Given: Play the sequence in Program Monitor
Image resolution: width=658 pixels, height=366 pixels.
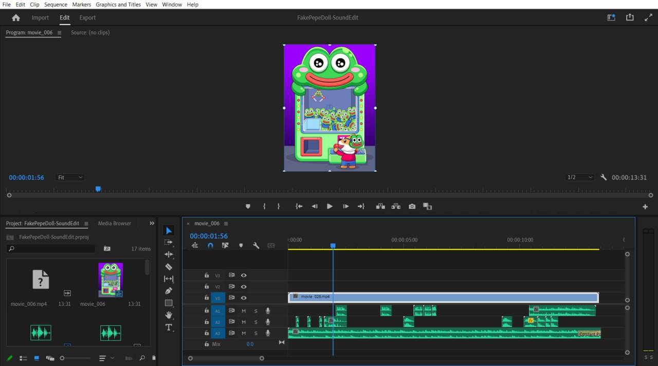Looking at the screenshot, I should (330, 206).
